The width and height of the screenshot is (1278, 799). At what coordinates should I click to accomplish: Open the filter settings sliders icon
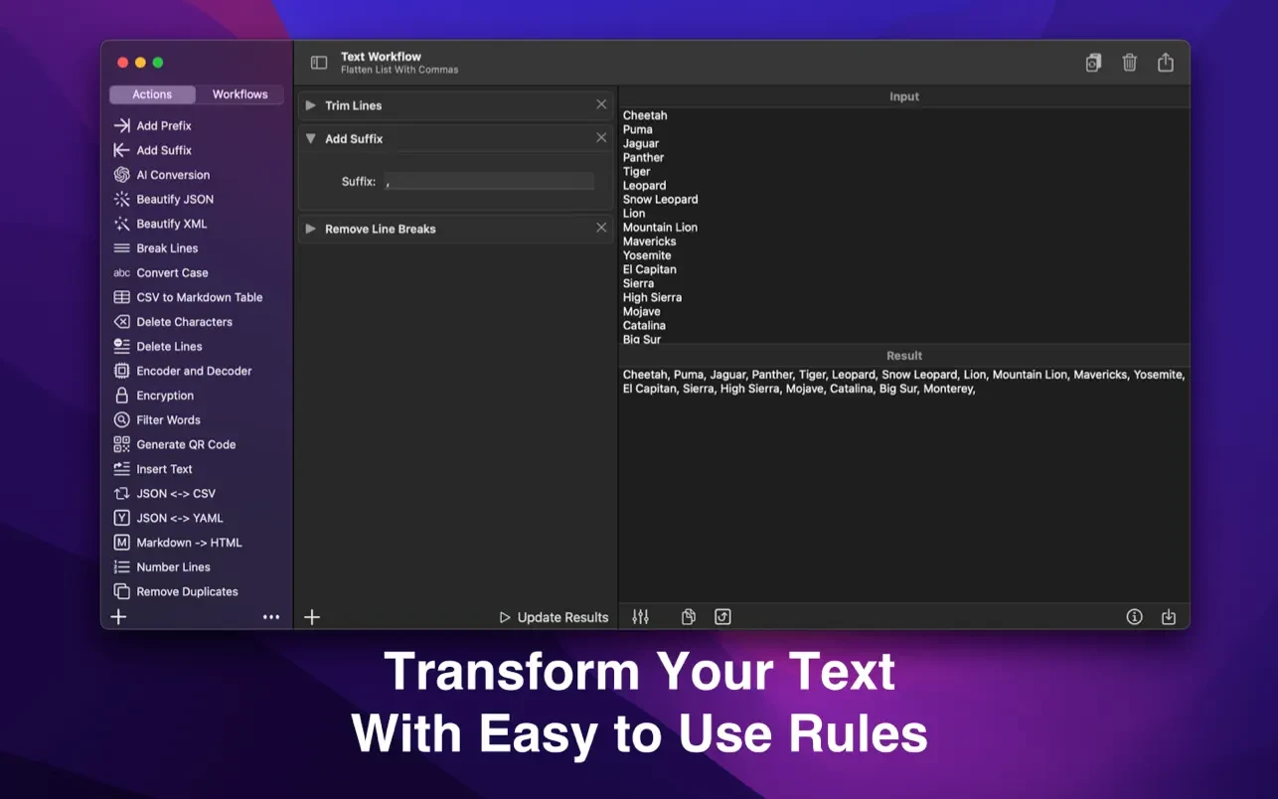point(640,616)
